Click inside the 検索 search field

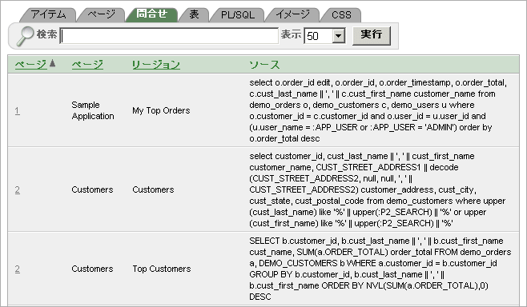click(x=169, y=36)
